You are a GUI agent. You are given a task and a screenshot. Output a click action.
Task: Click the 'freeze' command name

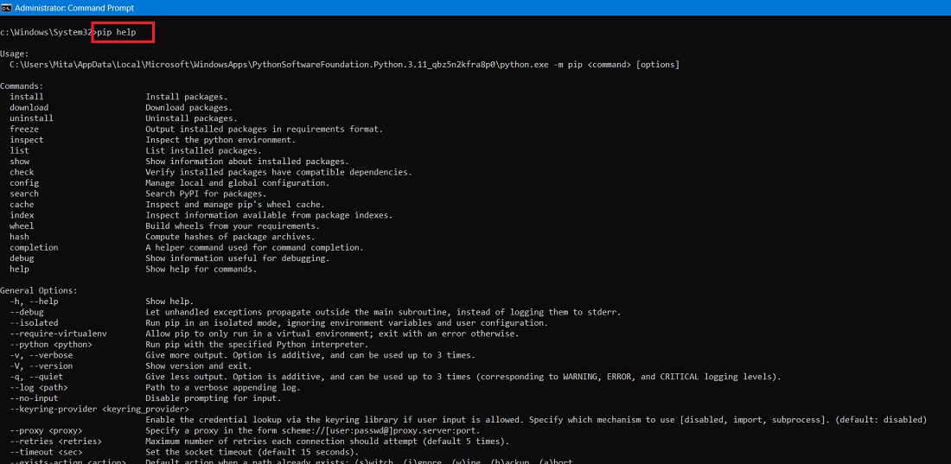tap(24, 130)
